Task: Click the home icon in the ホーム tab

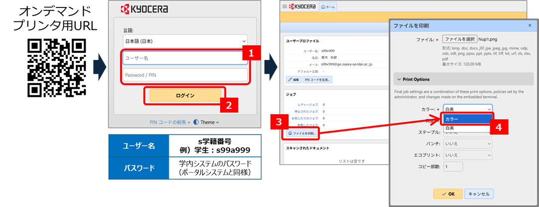Action: pos(323,6)
